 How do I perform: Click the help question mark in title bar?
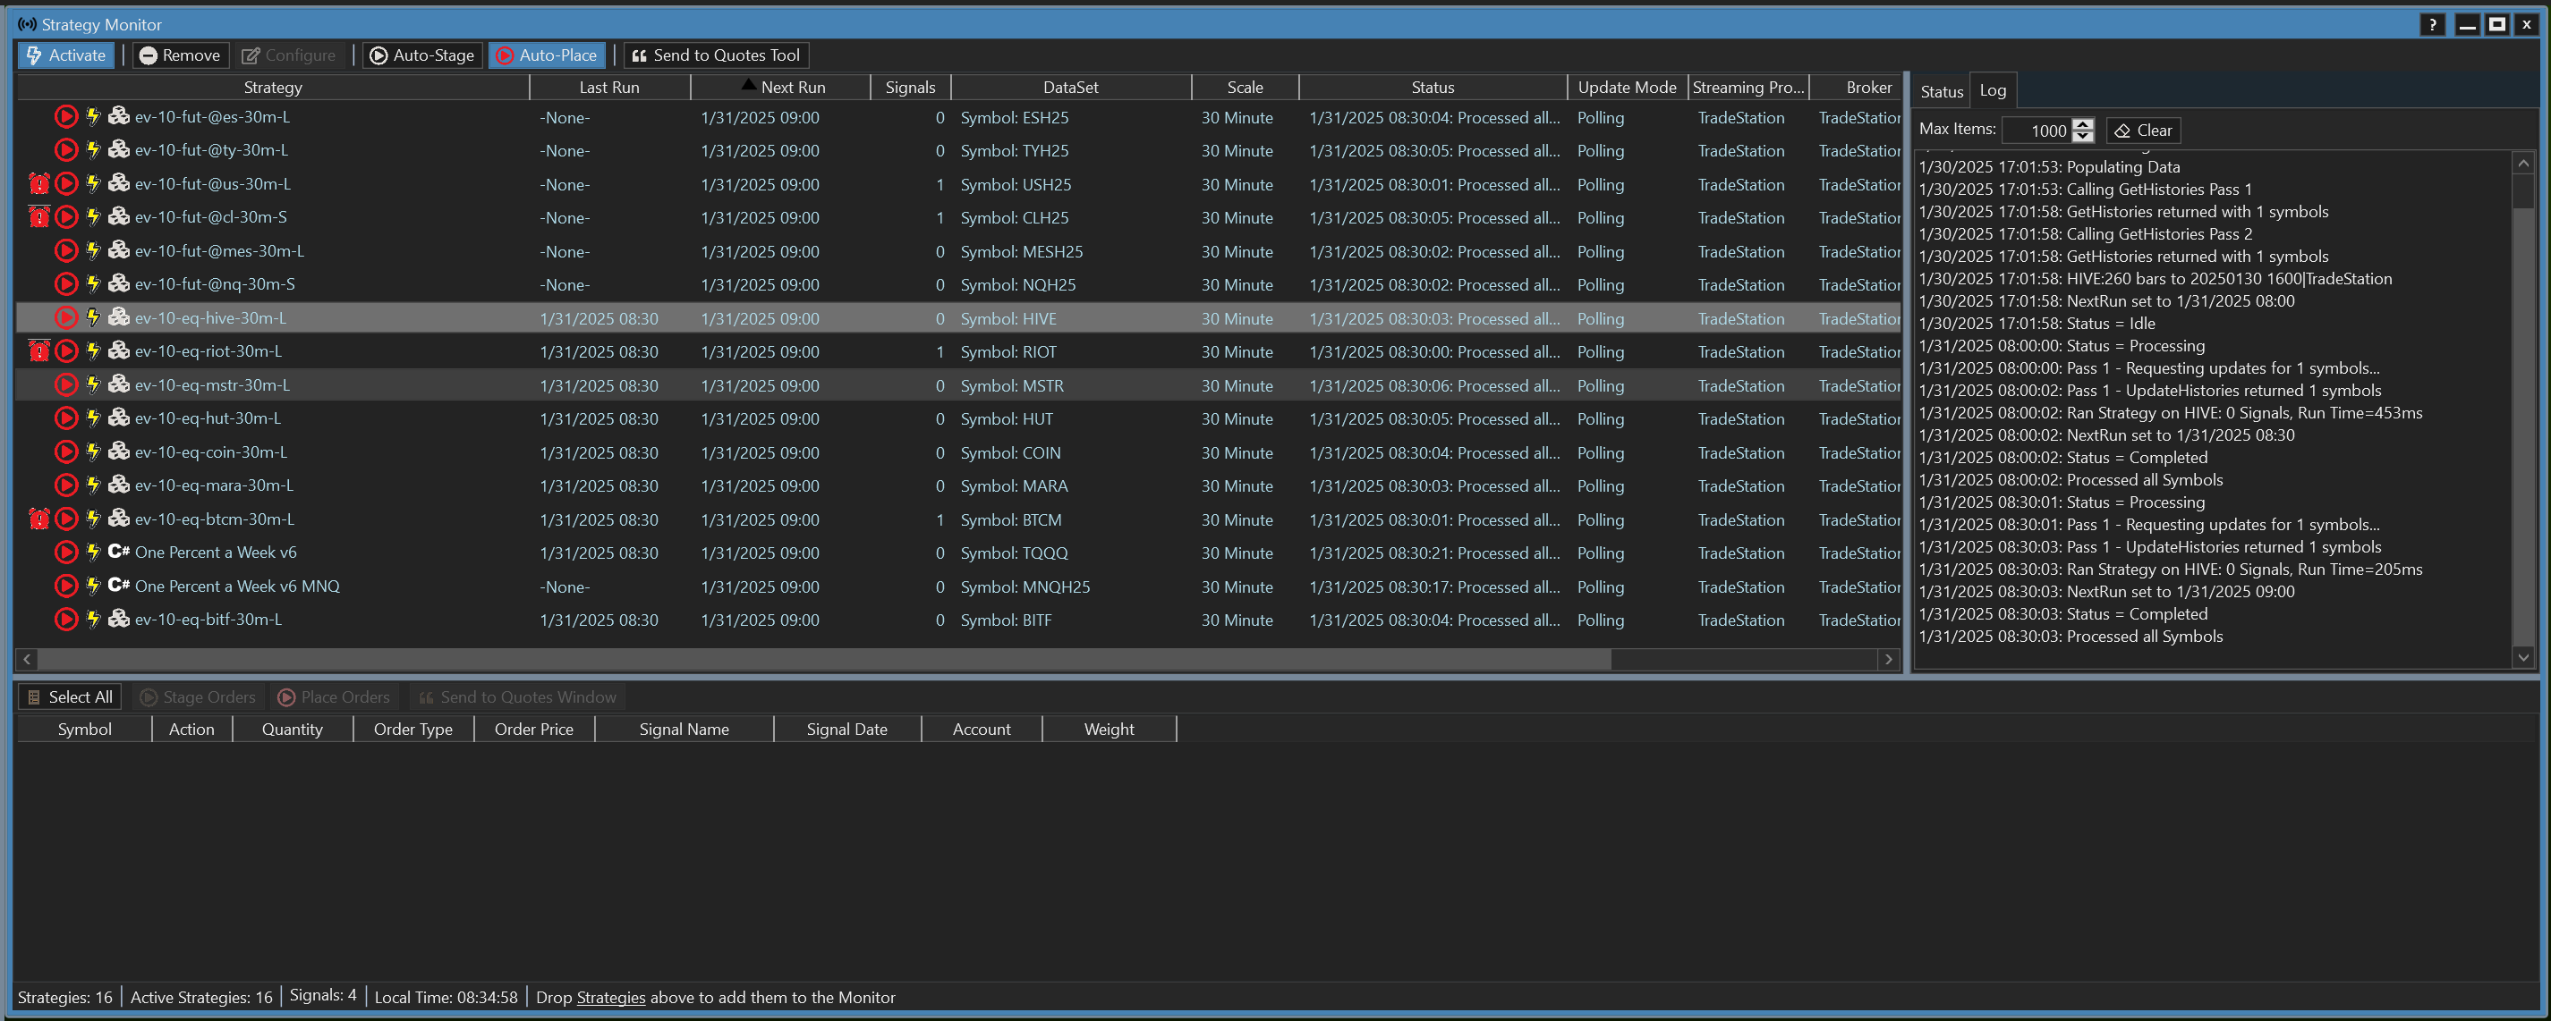2431,25
